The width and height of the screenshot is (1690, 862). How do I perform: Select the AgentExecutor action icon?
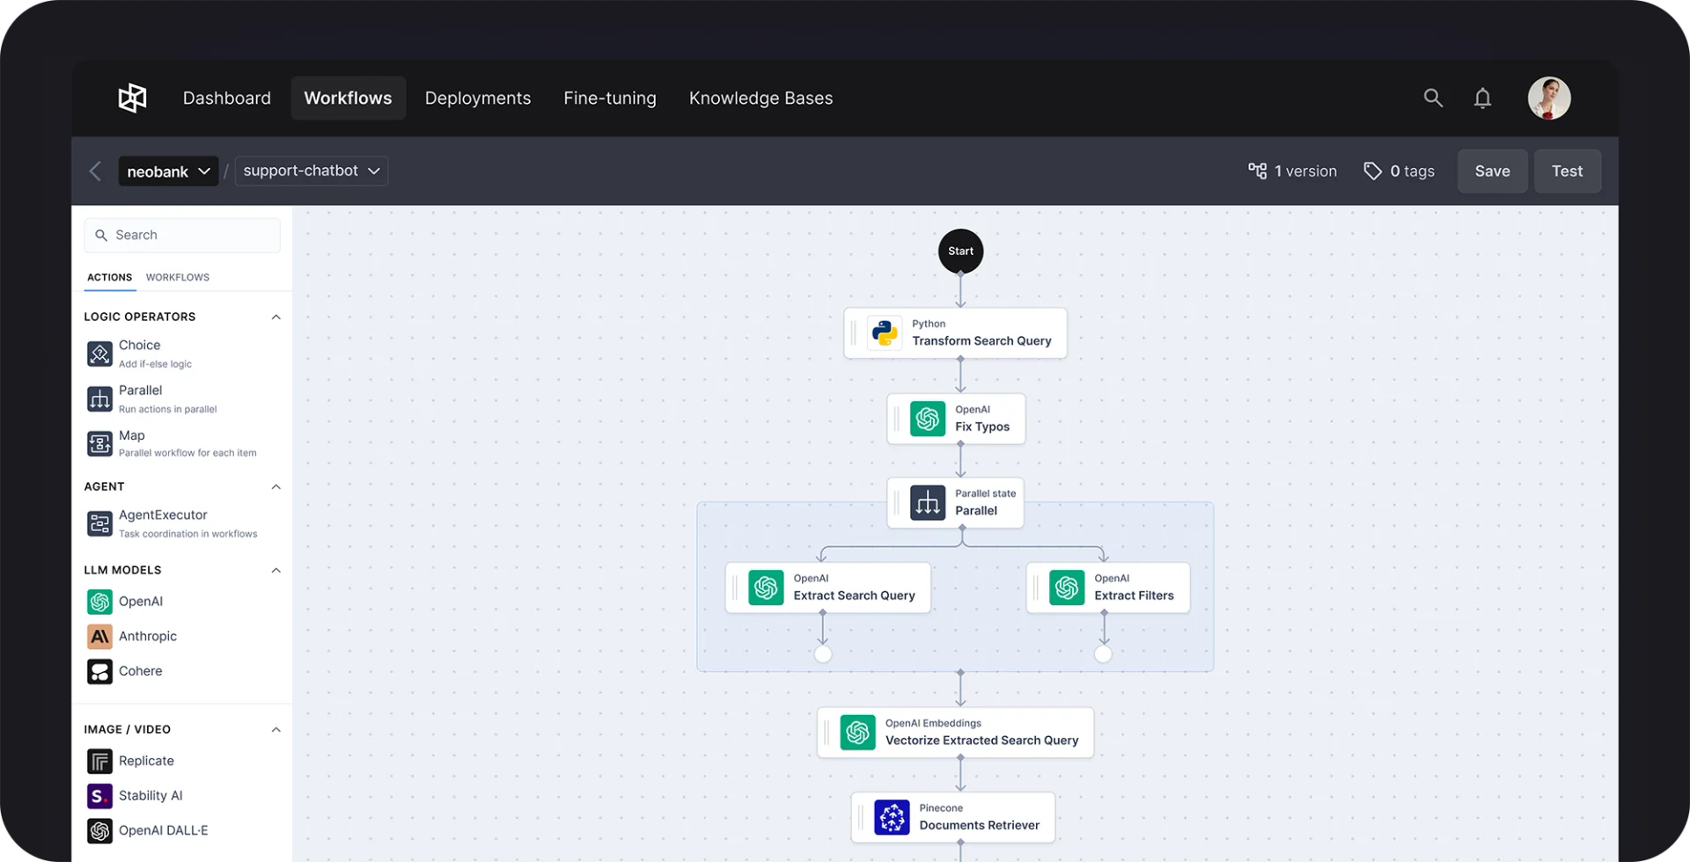(99, 523)
